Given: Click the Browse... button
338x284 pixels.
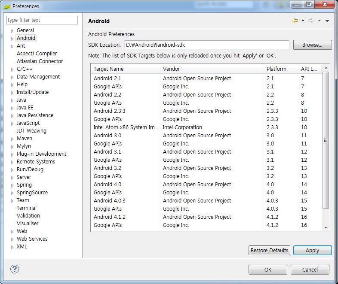Looking at the screenshot, I should tap(312, 45).
